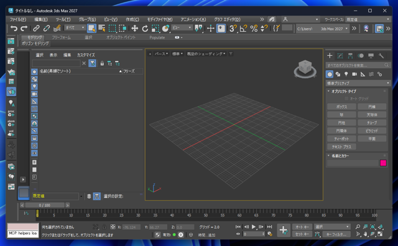This screenshot has height=246, width=398.
Task: Toggle Sort by Hierarchy button in scene explorer
Action: tap(97, 196)
